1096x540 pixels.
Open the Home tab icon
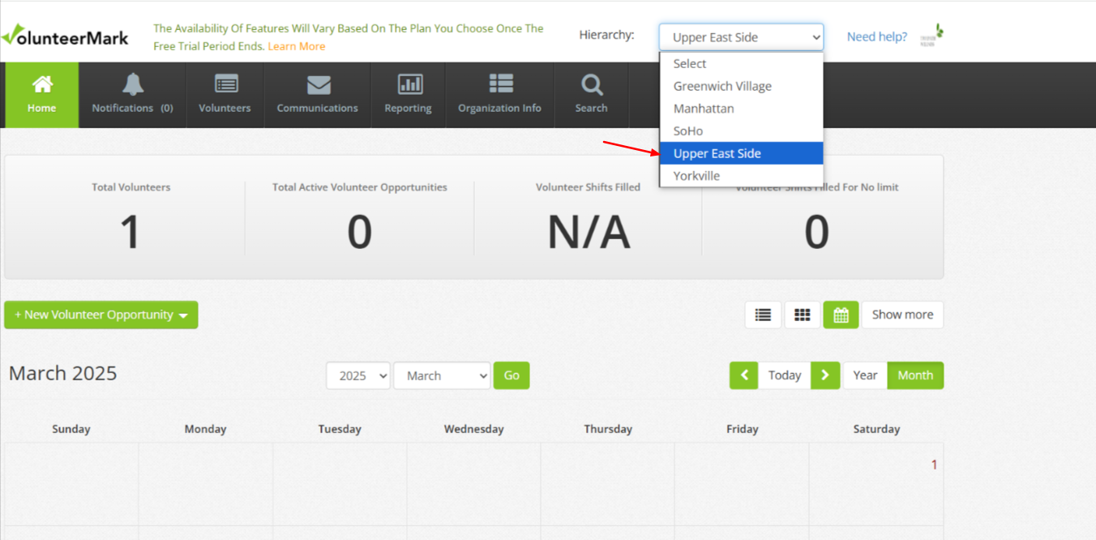tap(42, 84)
